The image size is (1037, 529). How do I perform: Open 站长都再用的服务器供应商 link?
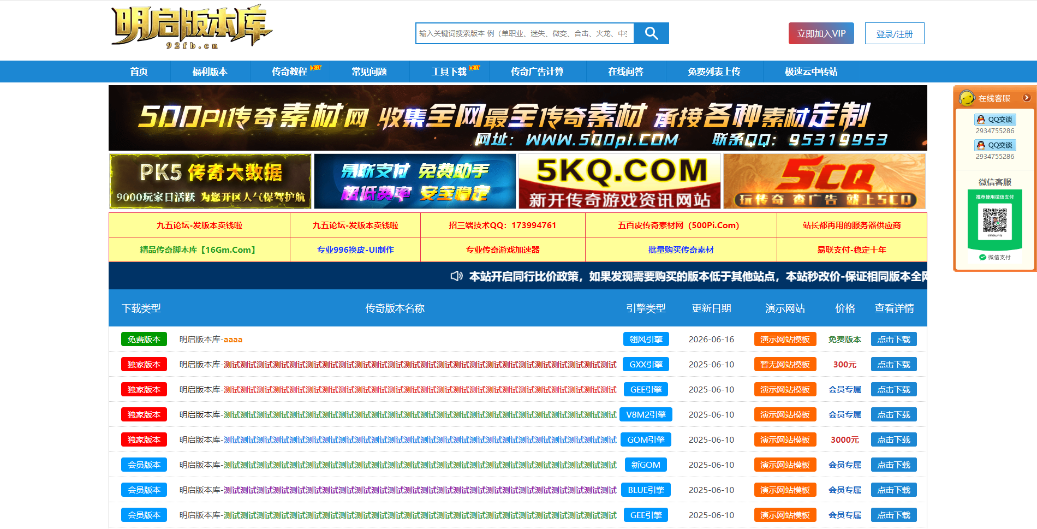coord(851,225)
